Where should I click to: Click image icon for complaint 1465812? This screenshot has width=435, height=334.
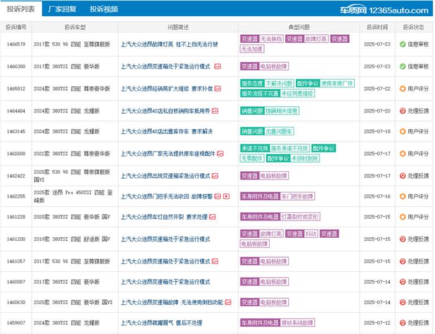point(217,89)
